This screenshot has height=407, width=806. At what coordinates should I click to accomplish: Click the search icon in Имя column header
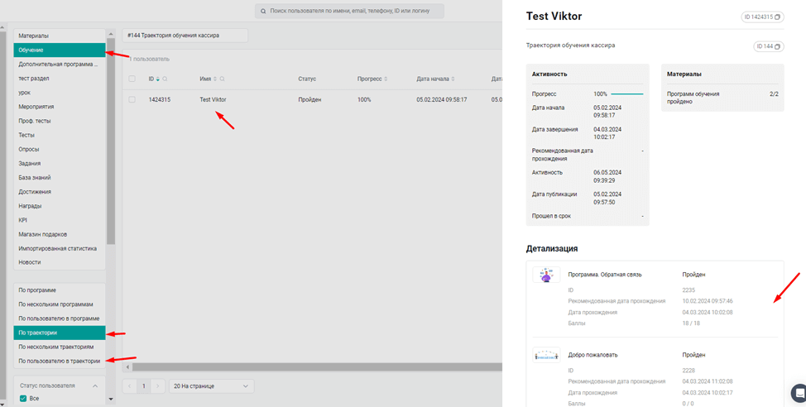pyautogui.click(x=223, y=79)
